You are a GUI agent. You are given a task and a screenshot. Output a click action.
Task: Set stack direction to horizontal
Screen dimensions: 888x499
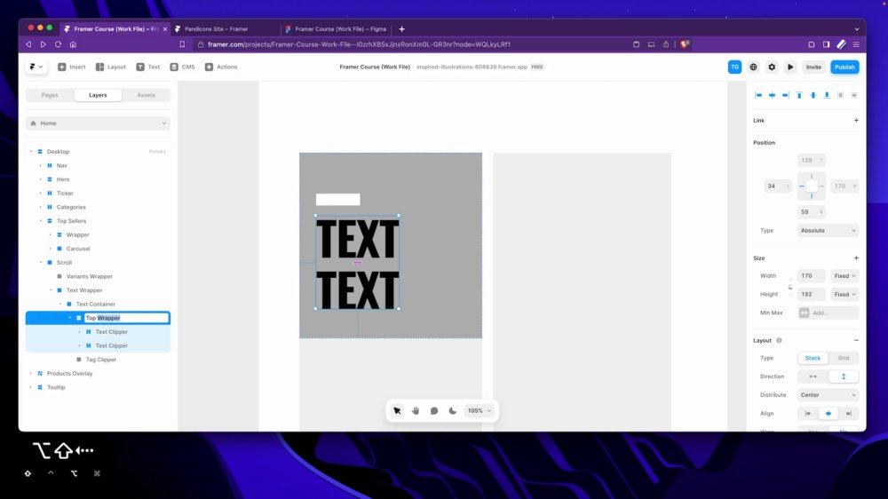pos(813,376)
